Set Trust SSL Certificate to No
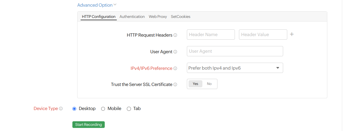The image size is (345, 131). tap(209, 84)
